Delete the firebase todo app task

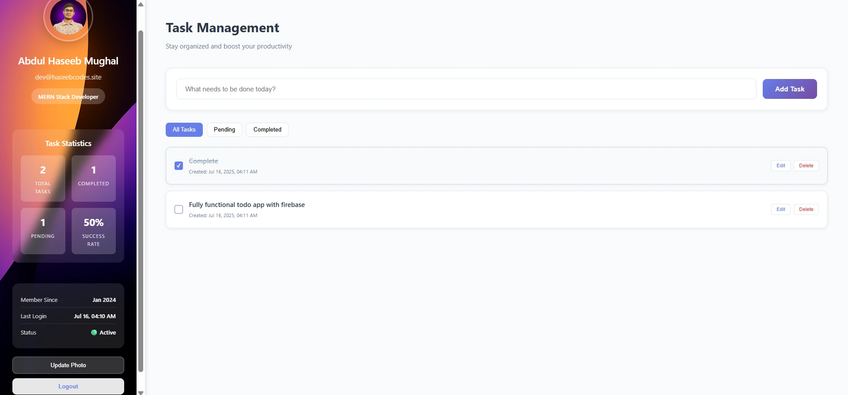point(806,209)
